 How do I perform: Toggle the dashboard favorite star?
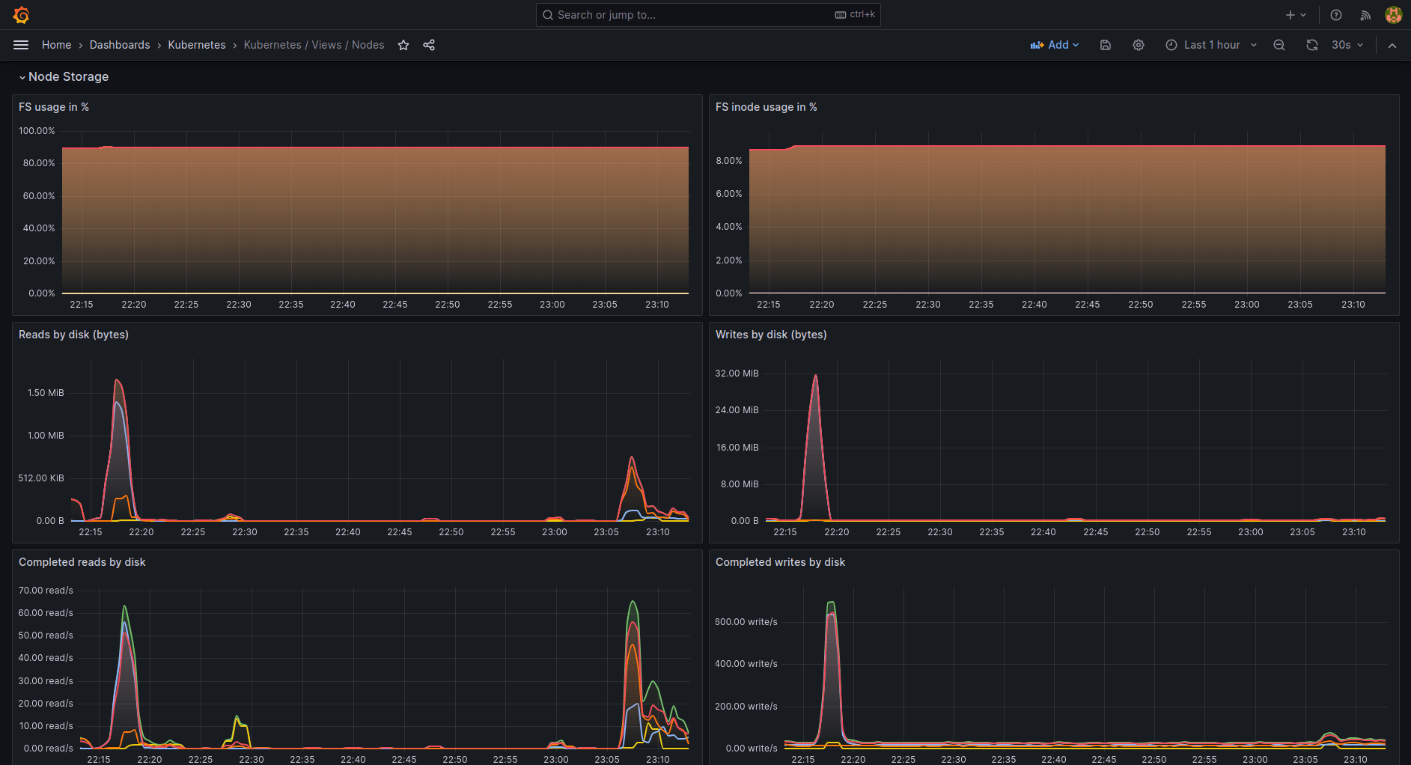coord(403,45)
